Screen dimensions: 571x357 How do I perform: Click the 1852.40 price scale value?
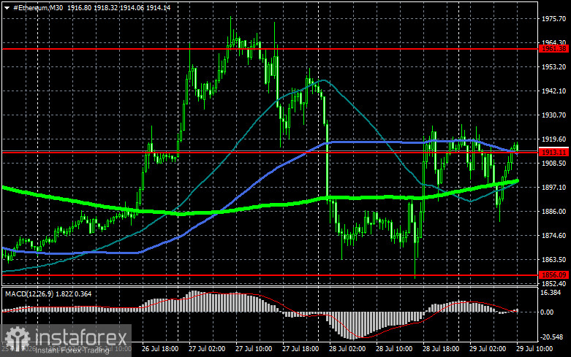554,283
